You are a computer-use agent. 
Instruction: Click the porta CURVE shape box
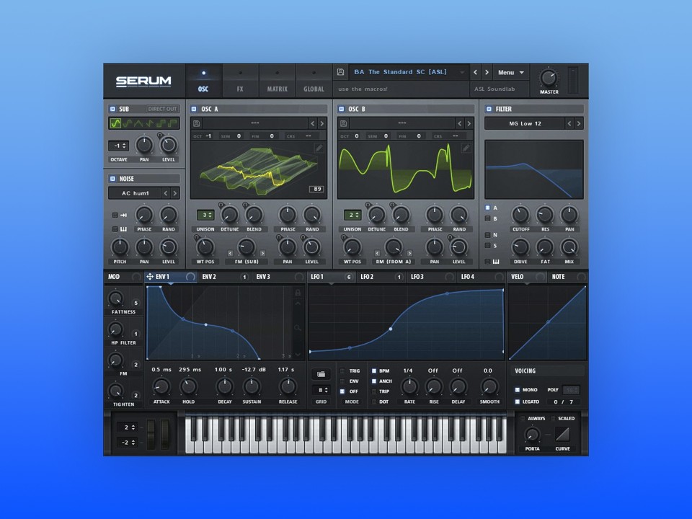(563, 435)
